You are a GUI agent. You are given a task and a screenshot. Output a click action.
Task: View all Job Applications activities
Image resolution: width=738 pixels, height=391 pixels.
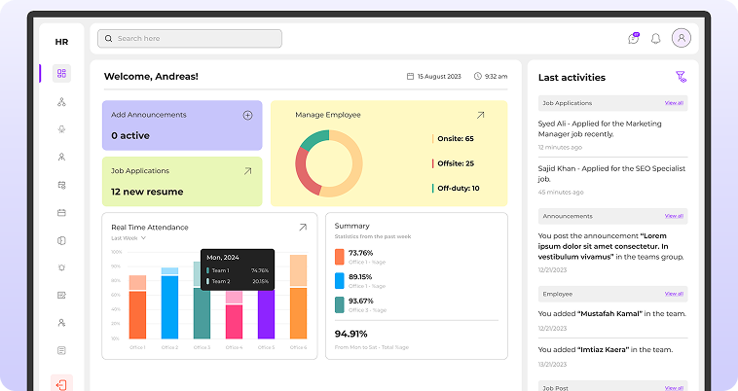[674, 103]
